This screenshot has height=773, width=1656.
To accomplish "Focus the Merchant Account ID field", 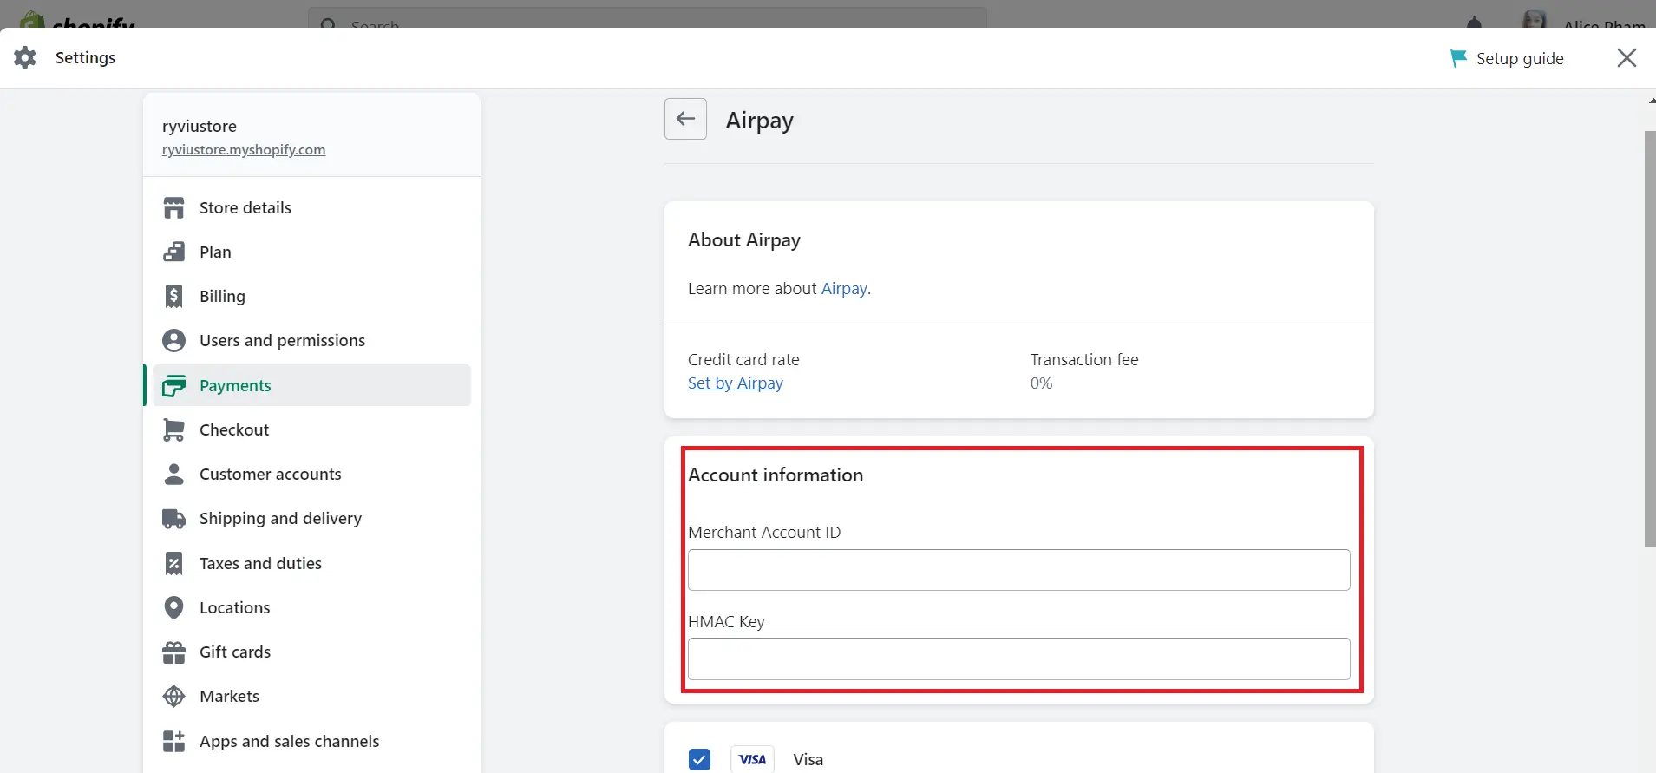I will pos(1018,570).
